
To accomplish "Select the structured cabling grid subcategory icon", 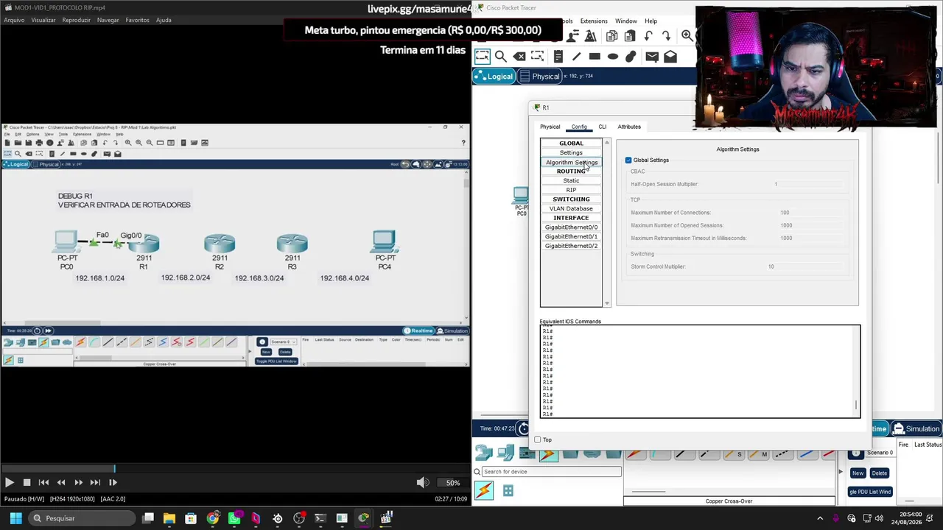I will (508, 491).
